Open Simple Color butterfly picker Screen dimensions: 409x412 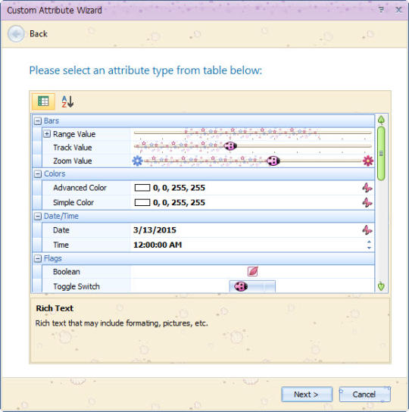coord(367,202)
